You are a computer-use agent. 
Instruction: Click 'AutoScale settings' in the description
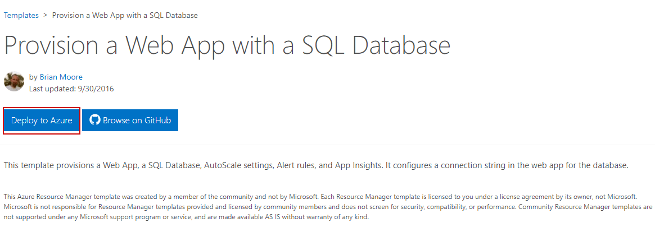click(x=238, y=165)
